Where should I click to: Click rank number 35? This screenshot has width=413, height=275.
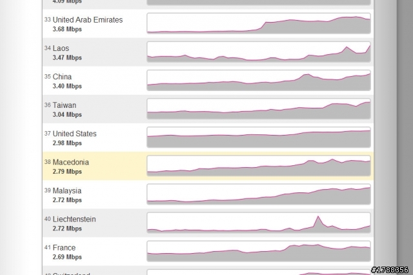(x=47, y=77)
